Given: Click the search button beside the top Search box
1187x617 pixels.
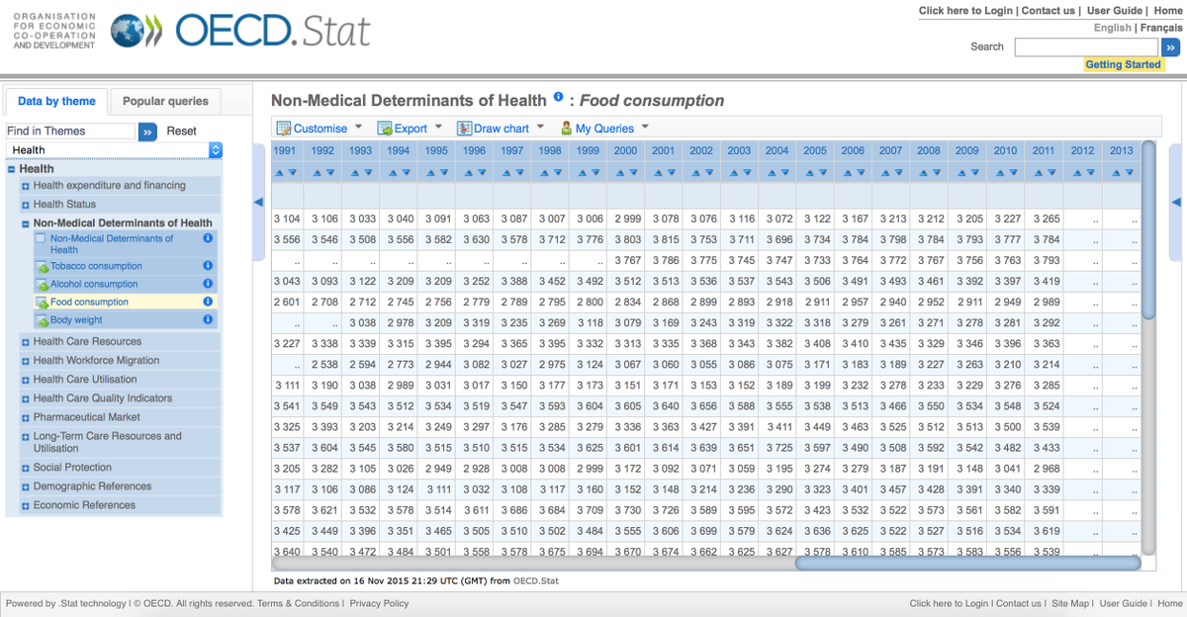Looking at the screenshot, I should click(x=1171, y=46).
